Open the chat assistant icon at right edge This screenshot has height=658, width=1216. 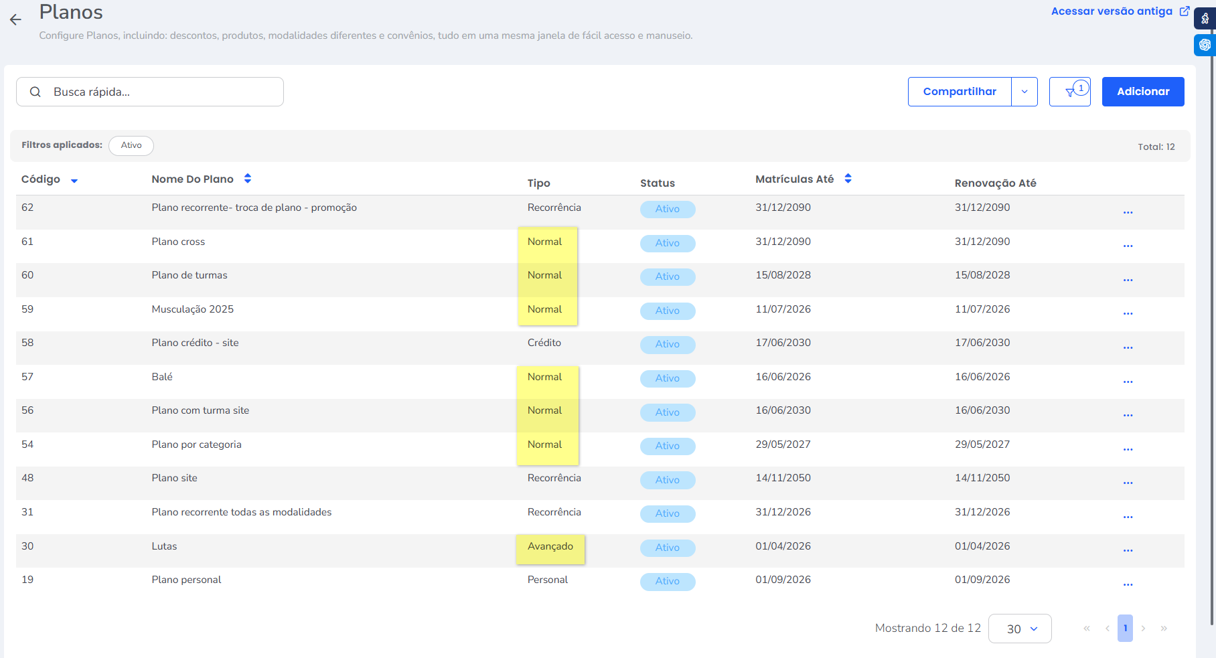click(x=1205, y=45)
